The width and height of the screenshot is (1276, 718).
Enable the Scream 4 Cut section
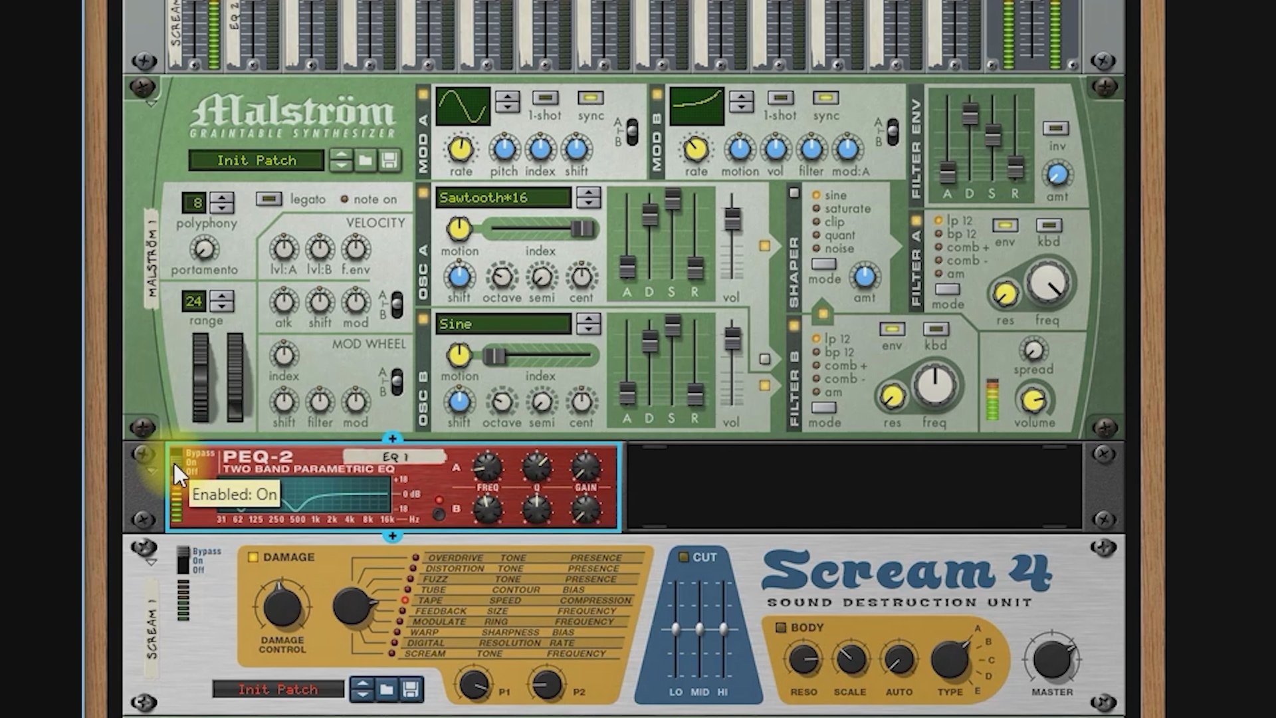click(683, 557)
